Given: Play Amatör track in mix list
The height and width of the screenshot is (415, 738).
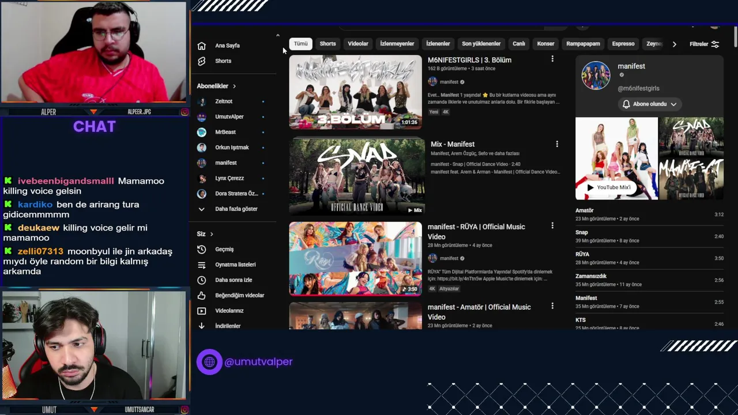Looking at the screenshot, I should pyautogui.click(x=649, y=214).
